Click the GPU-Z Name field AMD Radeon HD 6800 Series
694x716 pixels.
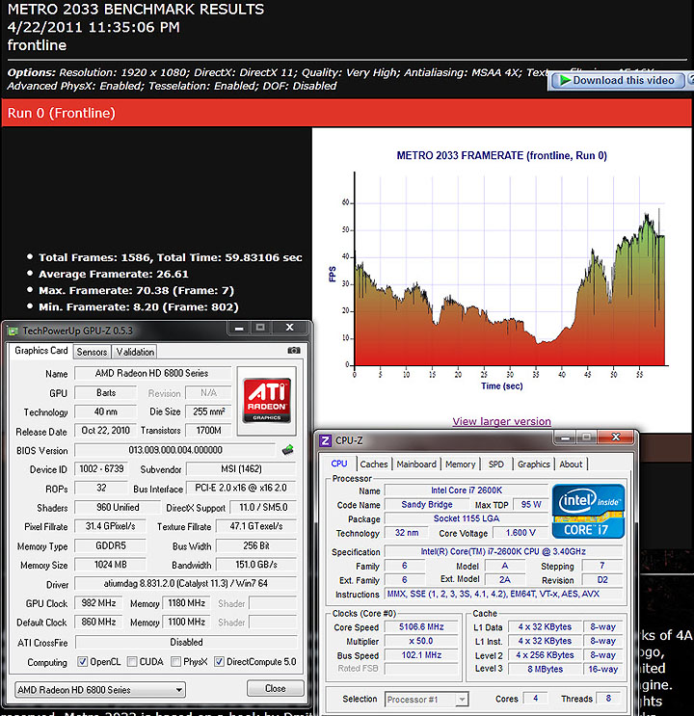coord(151,373)
